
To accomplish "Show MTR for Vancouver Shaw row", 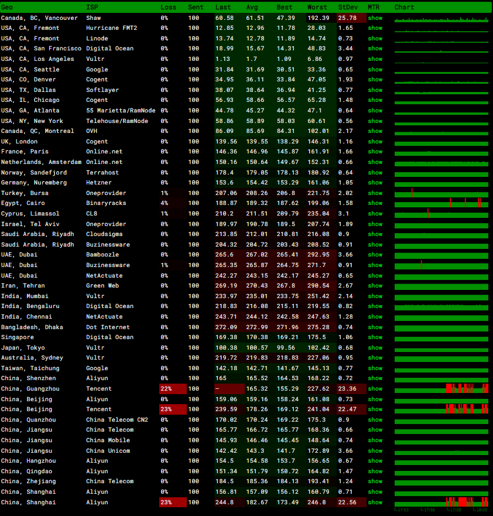I will click(375, 18).
